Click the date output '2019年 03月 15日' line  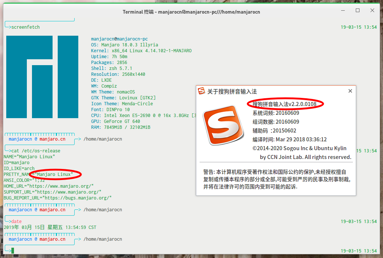coord(50,227)
